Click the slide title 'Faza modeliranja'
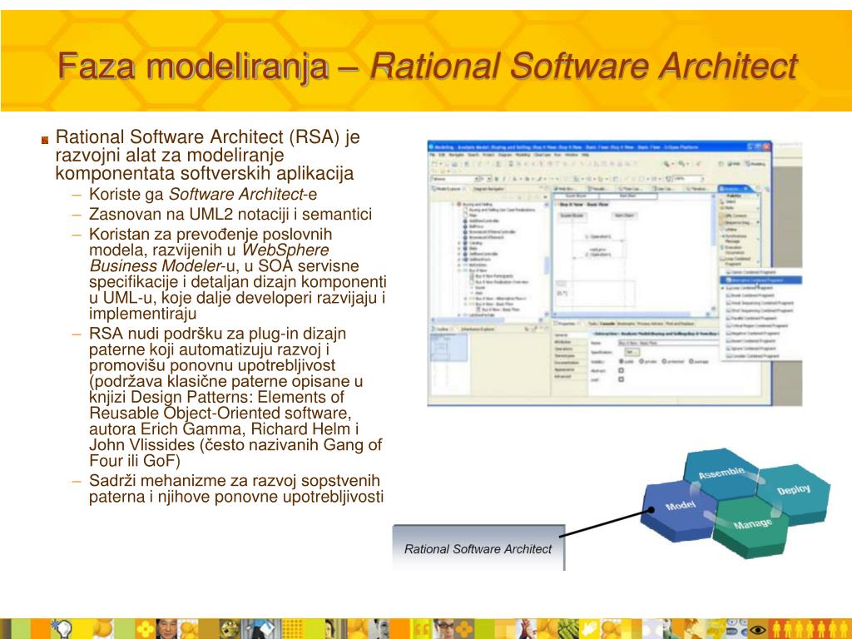Image resolution: width=852 pixels, height=639 pixels. click(193, 67)
